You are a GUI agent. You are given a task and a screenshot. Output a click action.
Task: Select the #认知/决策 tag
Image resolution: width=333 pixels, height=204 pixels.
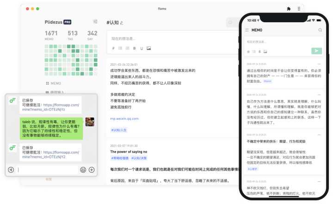[x=139, y=158]
